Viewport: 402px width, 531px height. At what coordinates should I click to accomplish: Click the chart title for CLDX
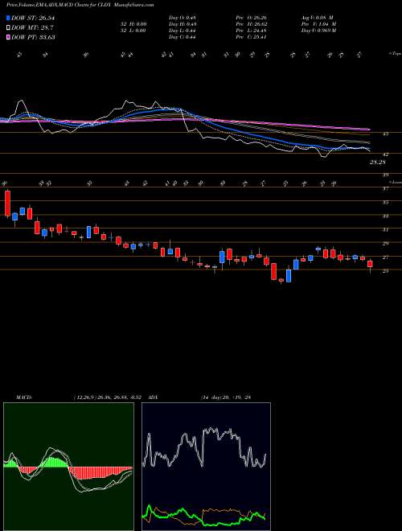(x=80, y=5)
